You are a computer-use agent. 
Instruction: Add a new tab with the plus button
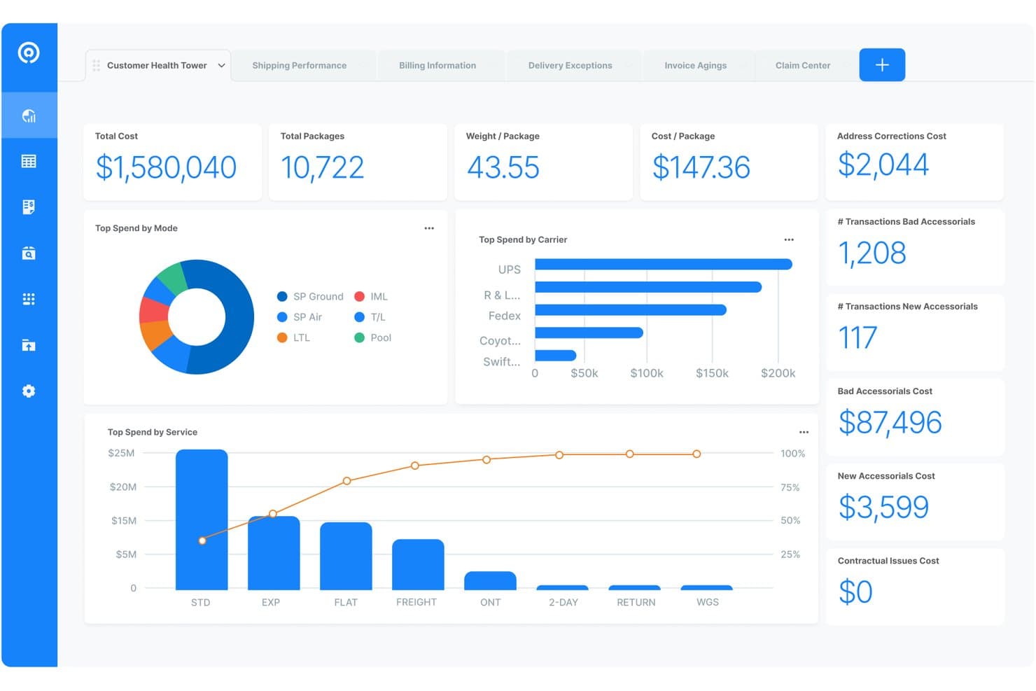(882, 64)
